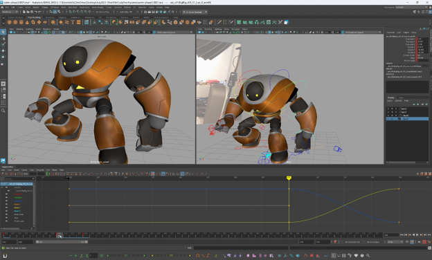Click the magnifier search icon in the left toolbox

[3, 111]
